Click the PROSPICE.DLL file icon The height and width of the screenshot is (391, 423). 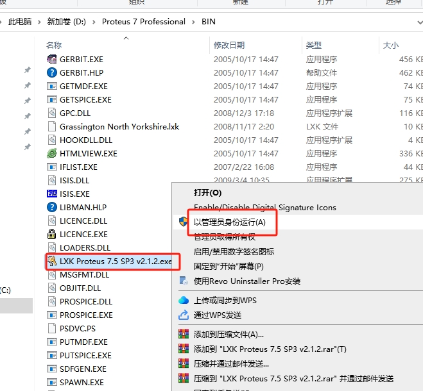pos(52,301)
